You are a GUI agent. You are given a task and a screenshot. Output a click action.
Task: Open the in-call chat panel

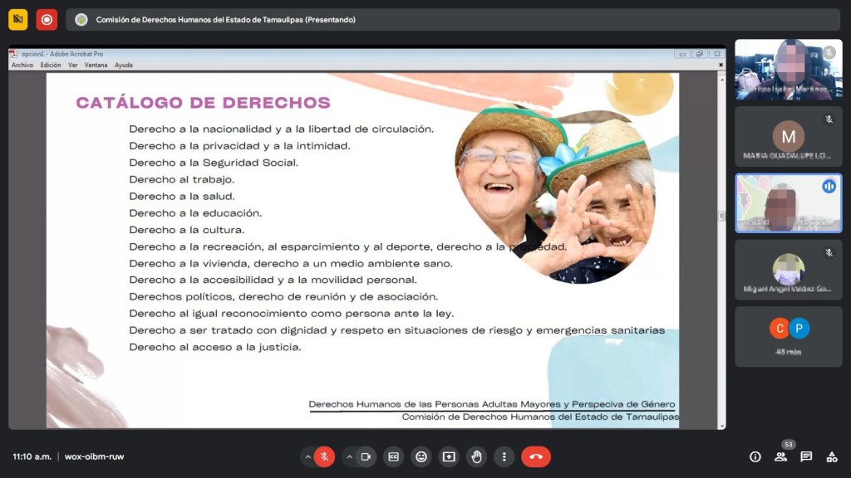point(805,456)
